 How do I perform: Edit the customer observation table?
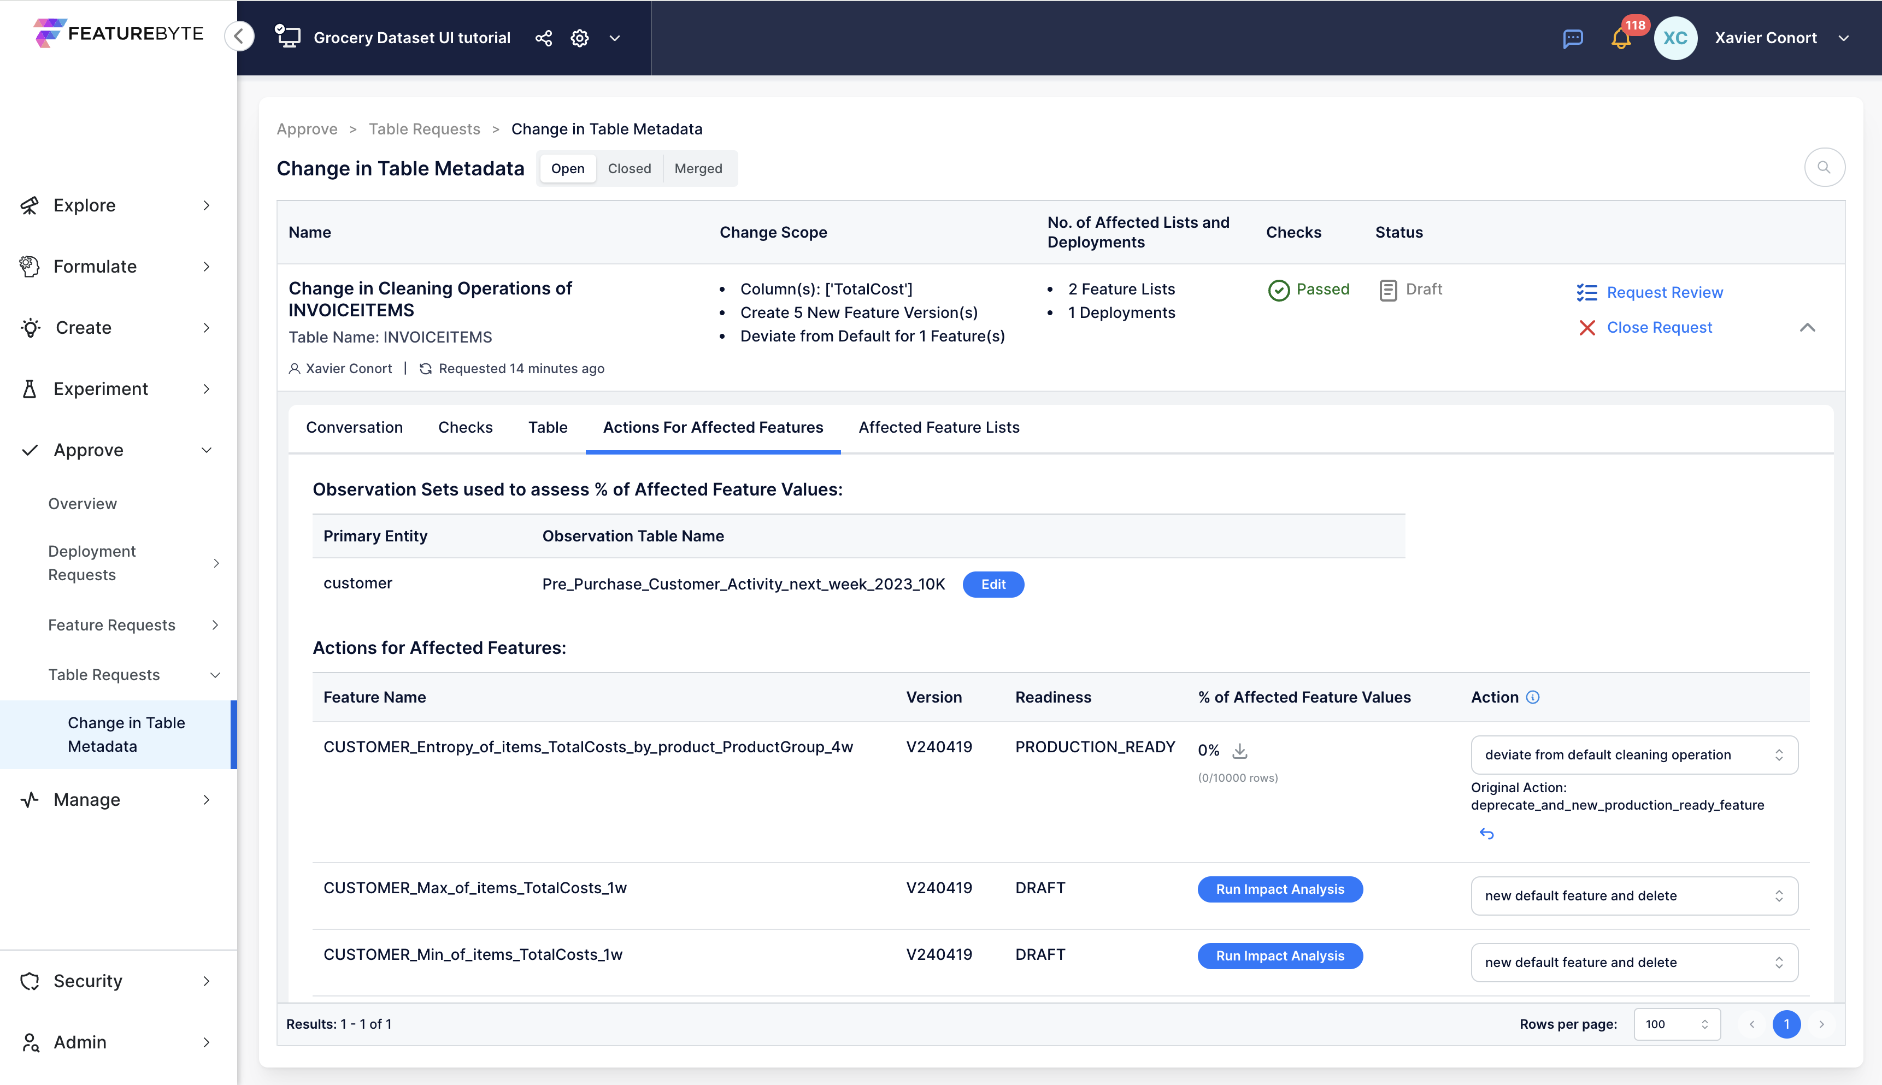pyautogui.click(x=993, y=584)
